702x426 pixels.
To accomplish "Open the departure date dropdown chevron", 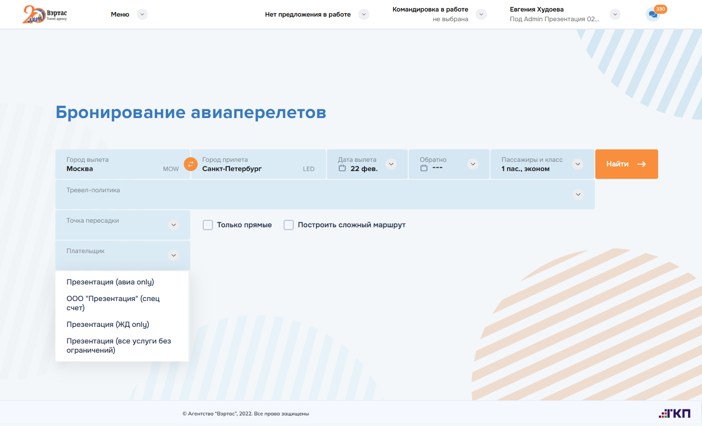I will point(391,164).
